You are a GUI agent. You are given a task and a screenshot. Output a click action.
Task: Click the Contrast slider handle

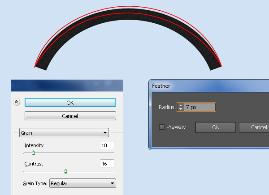tap(66, 171)
